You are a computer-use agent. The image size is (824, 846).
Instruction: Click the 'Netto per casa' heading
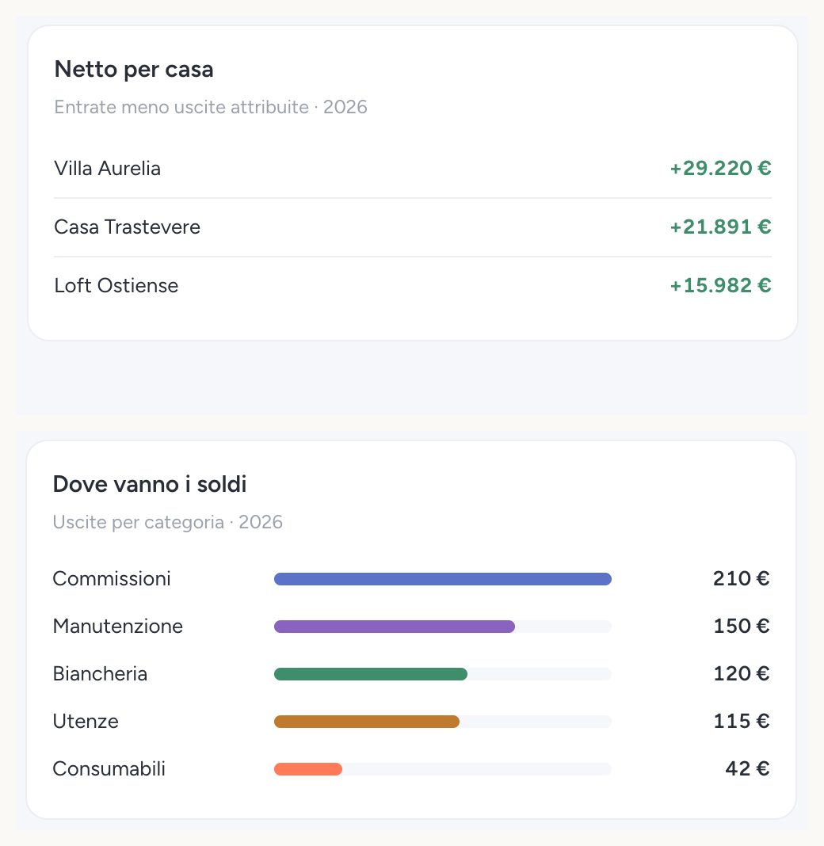134,70
